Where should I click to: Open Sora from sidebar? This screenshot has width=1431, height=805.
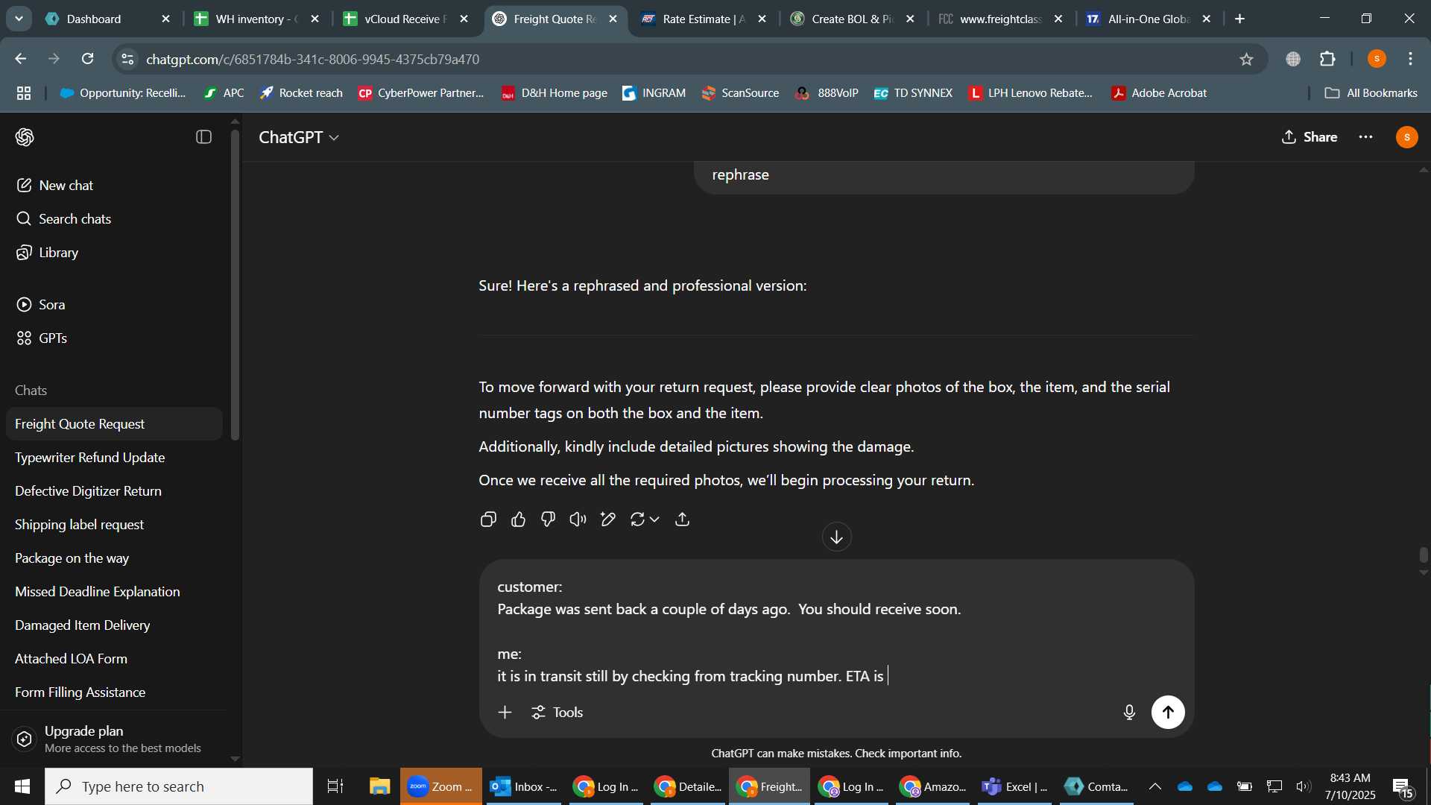click(115, 304)
